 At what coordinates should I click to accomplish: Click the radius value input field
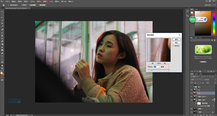pos(156,67)
